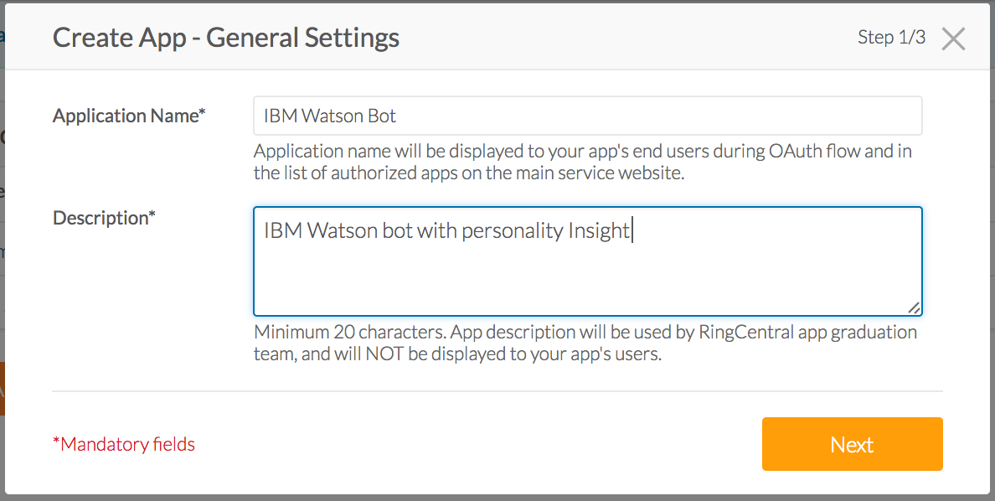The height and width of the screenshot is (501, 995).
Task: Click the Next button to proceed
Action: [852, 444]
